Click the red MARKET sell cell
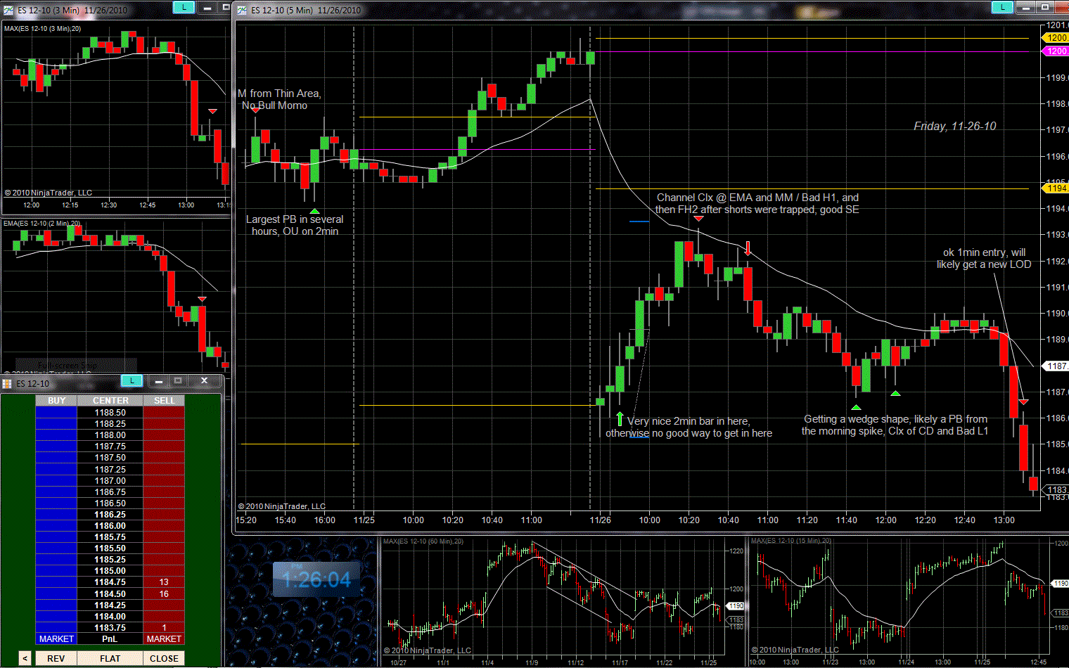The image size is (1069, 668). pyautogui.click(x=164, y=638)
